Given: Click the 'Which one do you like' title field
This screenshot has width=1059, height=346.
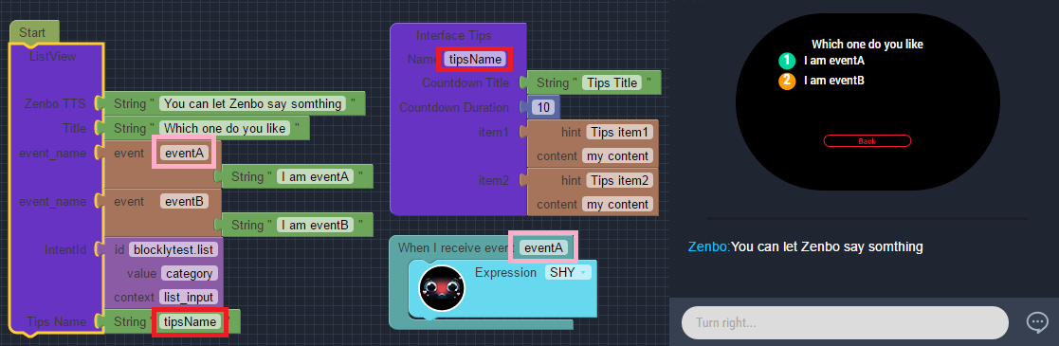Looking at the screenshot, I should [225, 128].
